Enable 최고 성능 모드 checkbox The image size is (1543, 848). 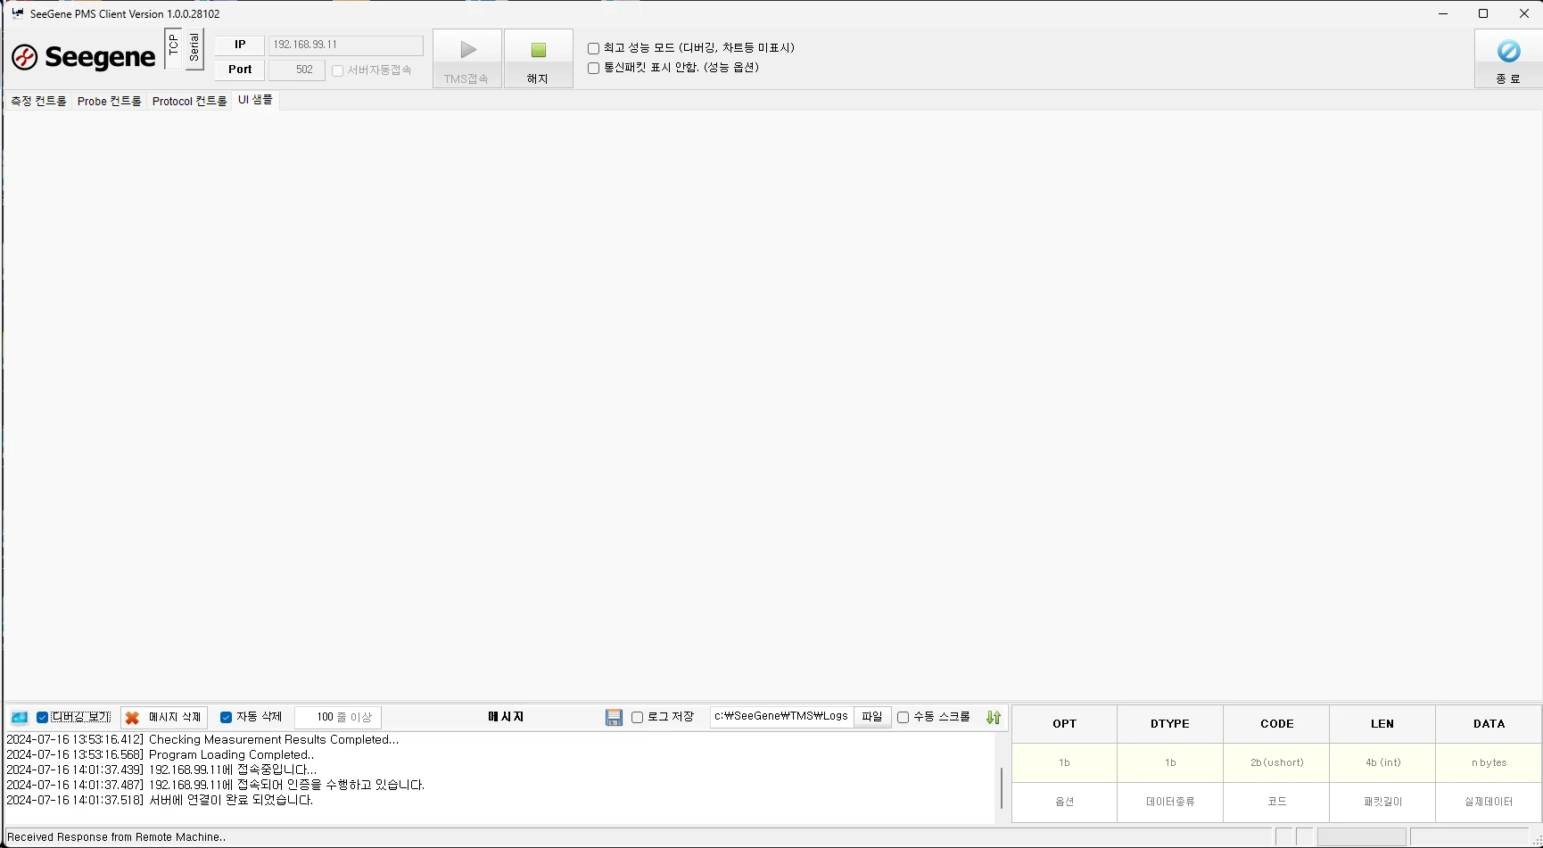point(593,48)
